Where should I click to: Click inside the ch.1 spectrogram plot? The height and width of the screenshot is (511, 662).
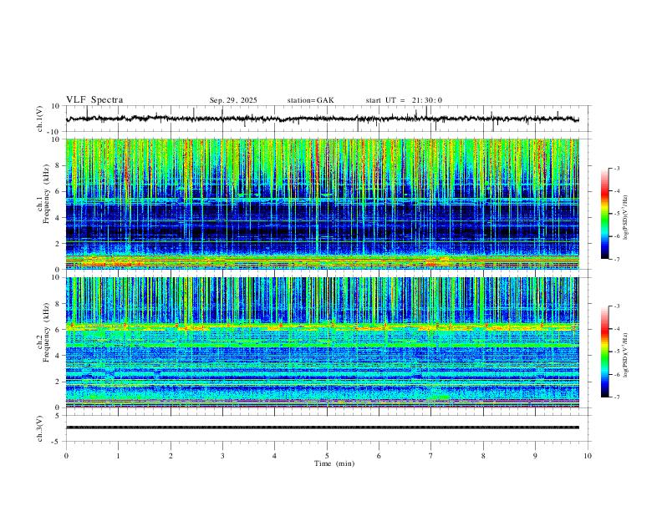coord(322,204)
